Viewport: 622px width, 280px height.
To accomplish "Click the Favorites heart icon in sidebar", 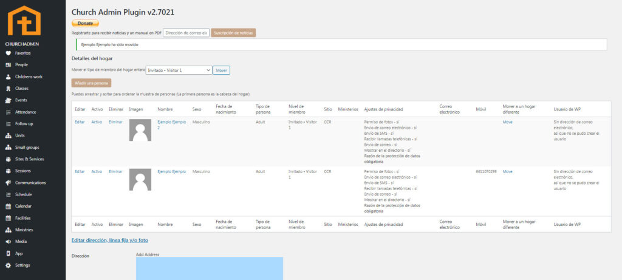I will point(8,53).
